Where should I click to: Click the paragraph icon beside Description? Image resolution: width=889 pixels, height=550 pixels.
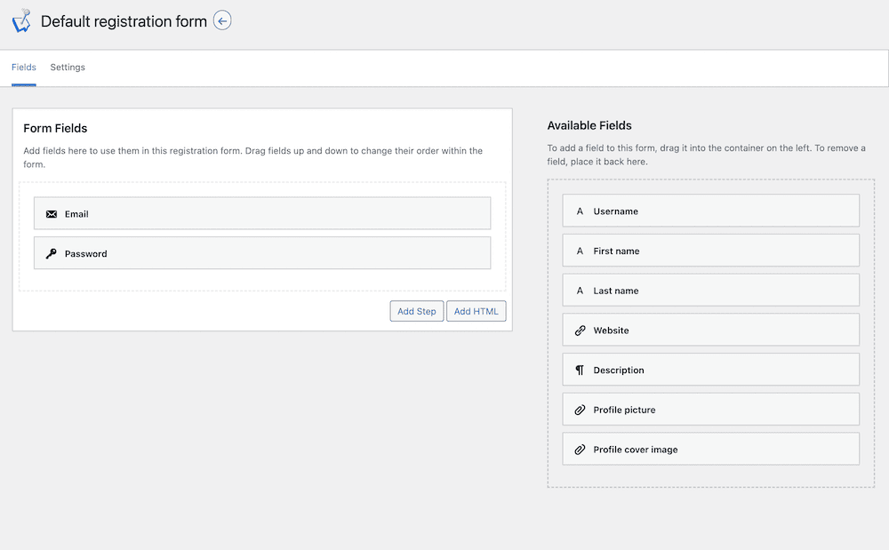click(580, 370)
